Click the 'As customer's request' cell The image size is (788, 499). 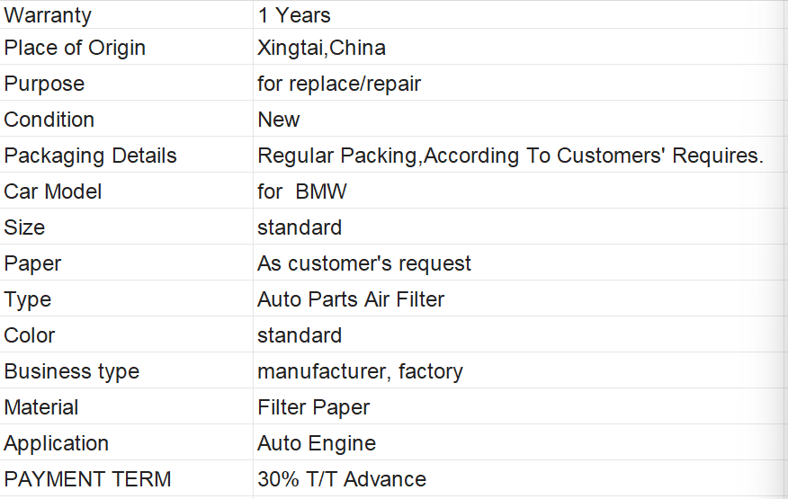click(364, 263)
